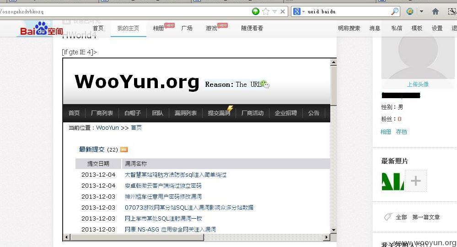The height and width of the screenshot is (247, 457).
Task: Open 提交漏洞 in WooYun navigation
Action: click(x=219, y=113)
